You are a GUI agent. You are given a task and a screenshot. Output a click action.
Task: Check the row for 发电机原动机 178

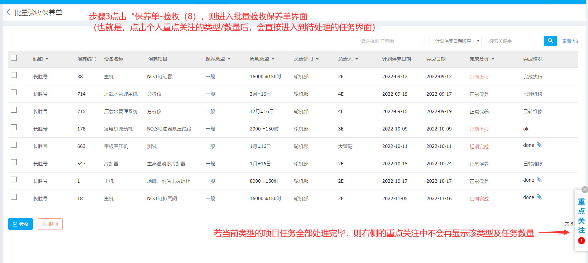coord(14,127)
